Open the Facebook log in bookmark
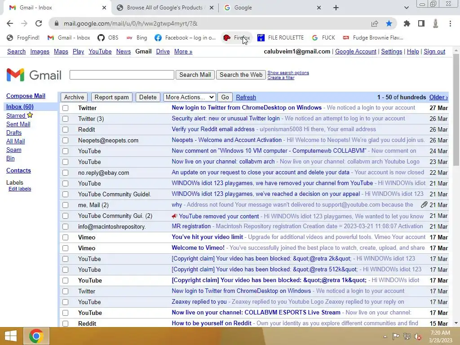The width and height of the screenshot is (460, 345). coord(185,38)
